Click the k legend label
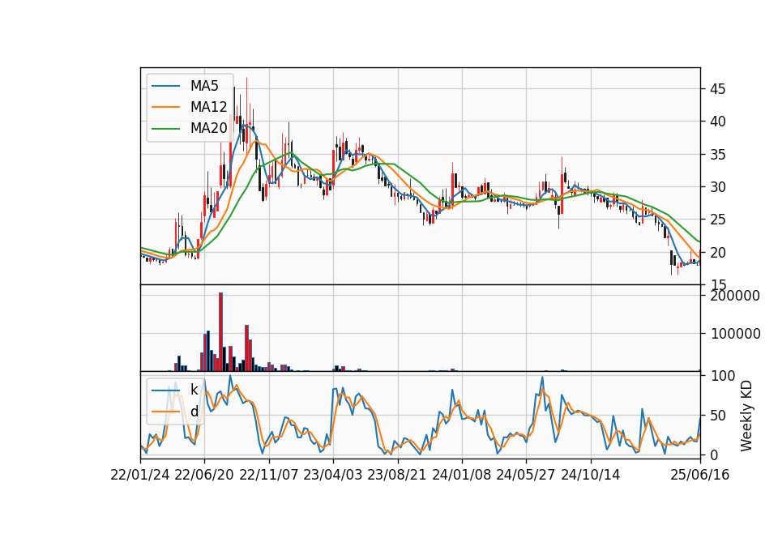778x559 pixels. [x=194, y=390]
